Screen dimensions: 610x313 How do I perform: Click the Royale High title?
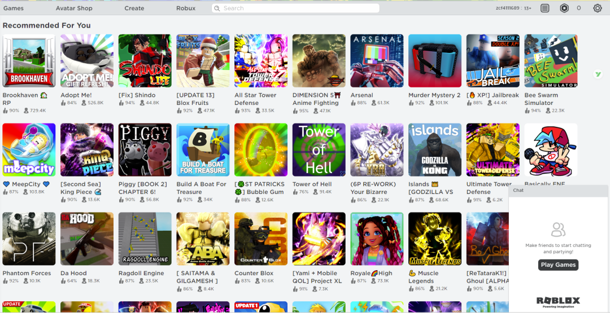[x=371, y=273]
